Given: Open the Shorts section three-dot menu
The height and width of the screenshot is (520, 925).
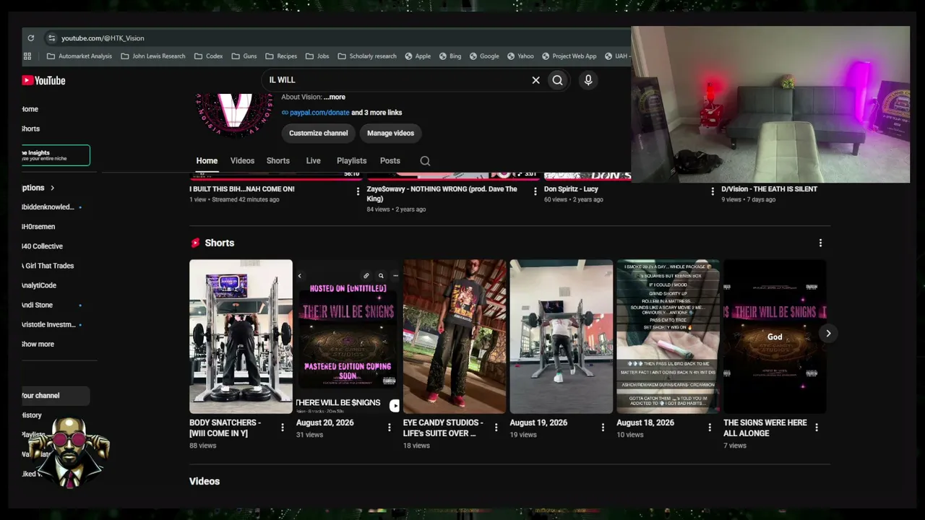Looking at the screenshot, I should (820, 243).
